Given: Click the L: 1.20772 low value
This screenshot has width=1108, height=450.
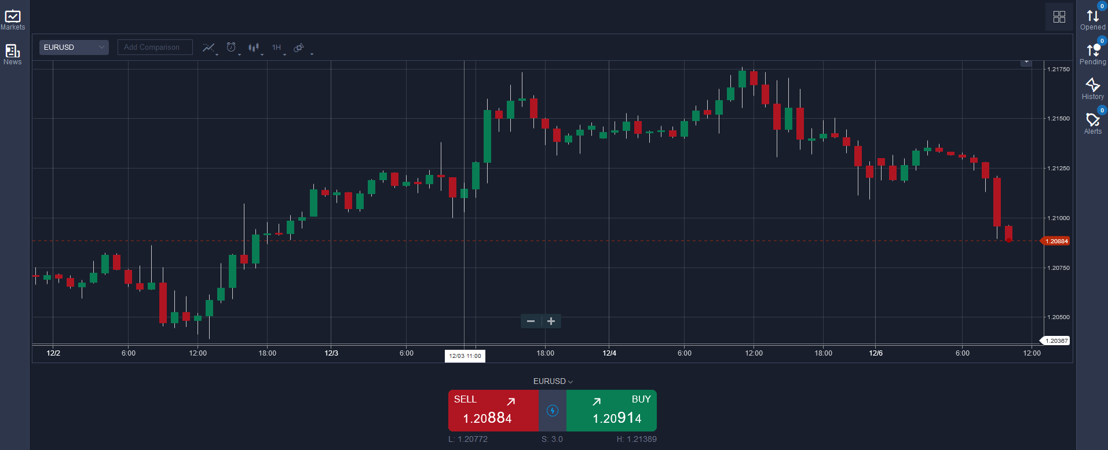Looking at the screenshot, I should point(468,439).
